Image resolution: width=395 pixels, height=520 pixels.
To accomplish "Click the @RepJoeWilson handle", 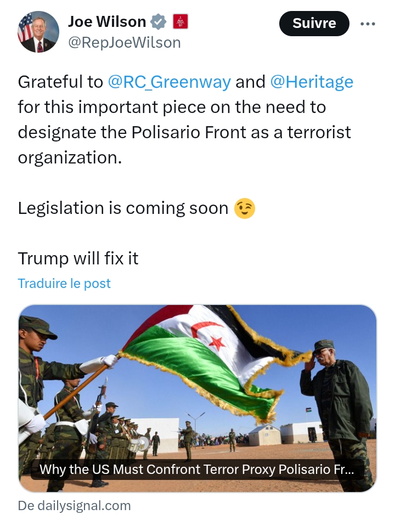I will (x=124, y=43).
